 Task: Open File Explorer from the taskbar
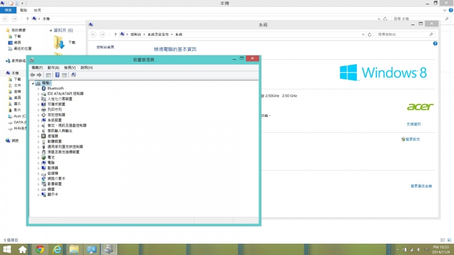pos(74,249)
